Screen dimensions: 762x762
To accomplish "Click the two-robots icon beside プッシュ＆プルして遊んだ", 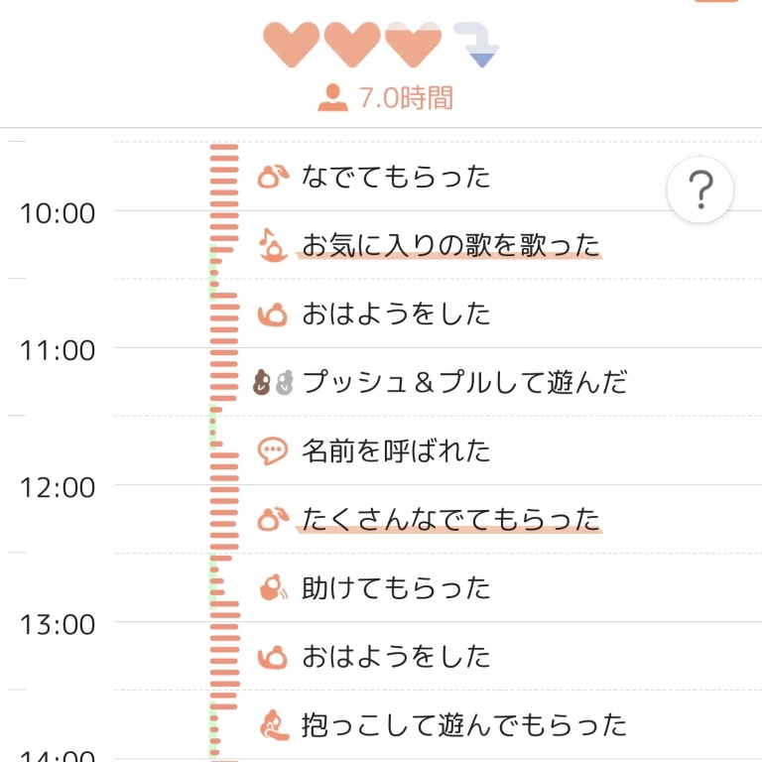I will [273, 382].
